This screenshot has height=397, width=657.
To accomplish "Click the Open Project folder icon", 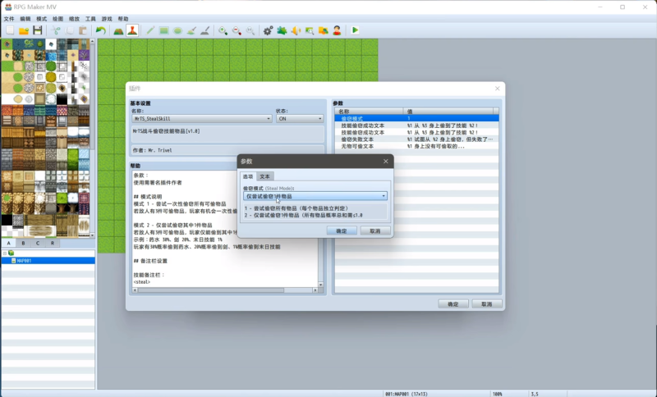I will [24, 30].
